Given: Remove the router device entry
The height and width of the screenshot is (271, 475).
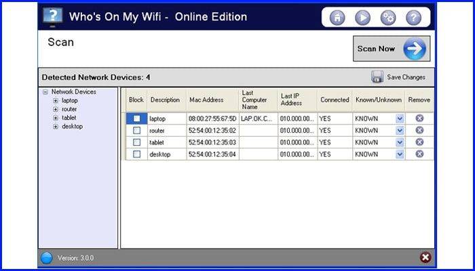Looking at the screenshot, I should [x=419, y=130].
